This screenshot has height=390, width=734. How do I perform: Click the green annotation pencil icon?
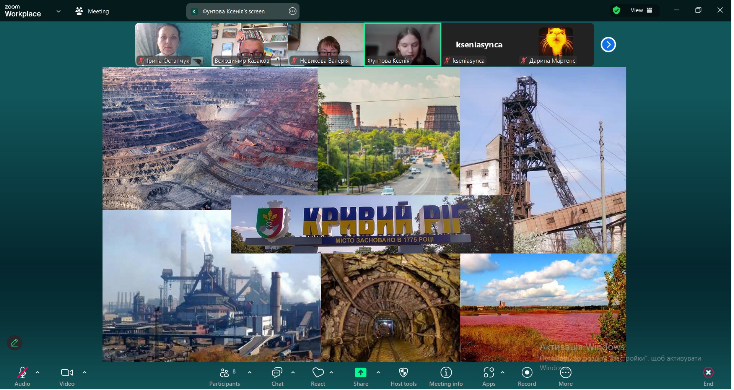point(15,343)
